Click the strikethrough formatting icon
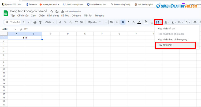This screenshot has width=201, height=107. (x=134, y=22)
